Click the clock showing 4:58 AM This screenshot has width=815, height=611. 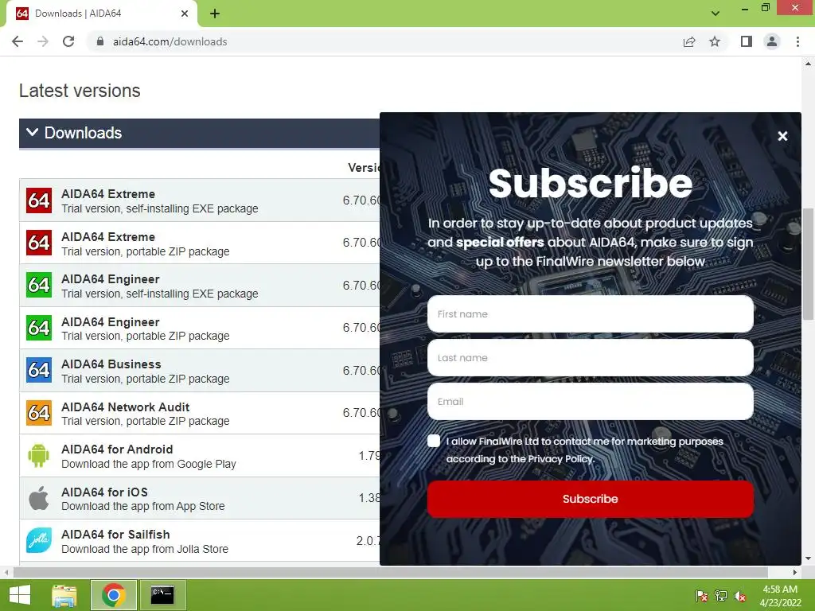780,590
